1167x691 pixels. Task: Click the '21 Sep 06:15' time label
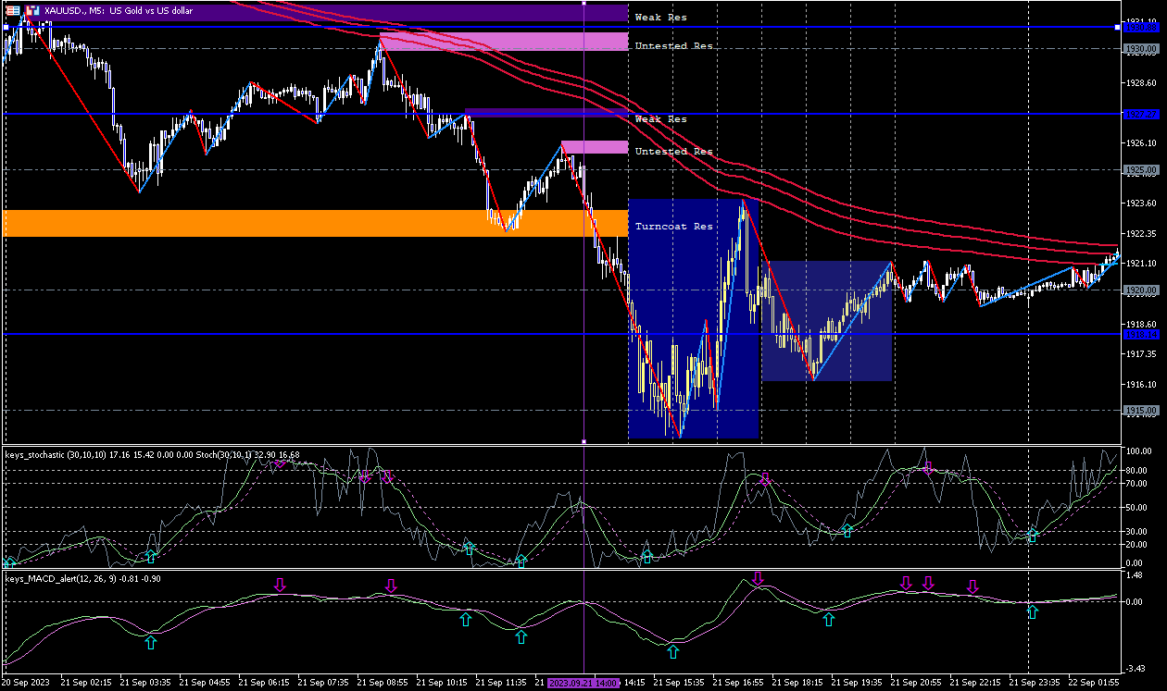coord(264,683)
